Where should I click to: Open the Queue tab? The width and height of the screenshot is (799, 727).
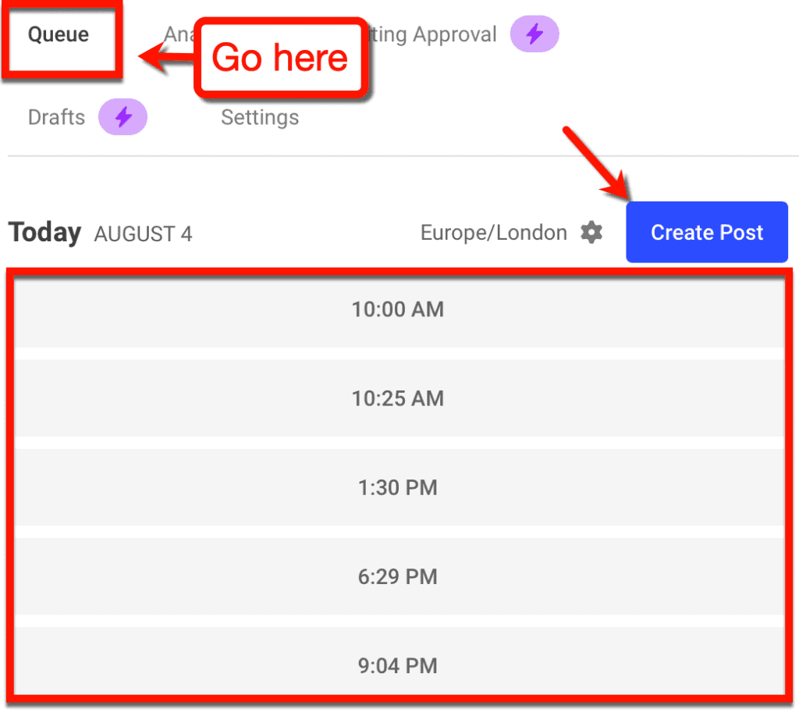click(x=59, y=35)
